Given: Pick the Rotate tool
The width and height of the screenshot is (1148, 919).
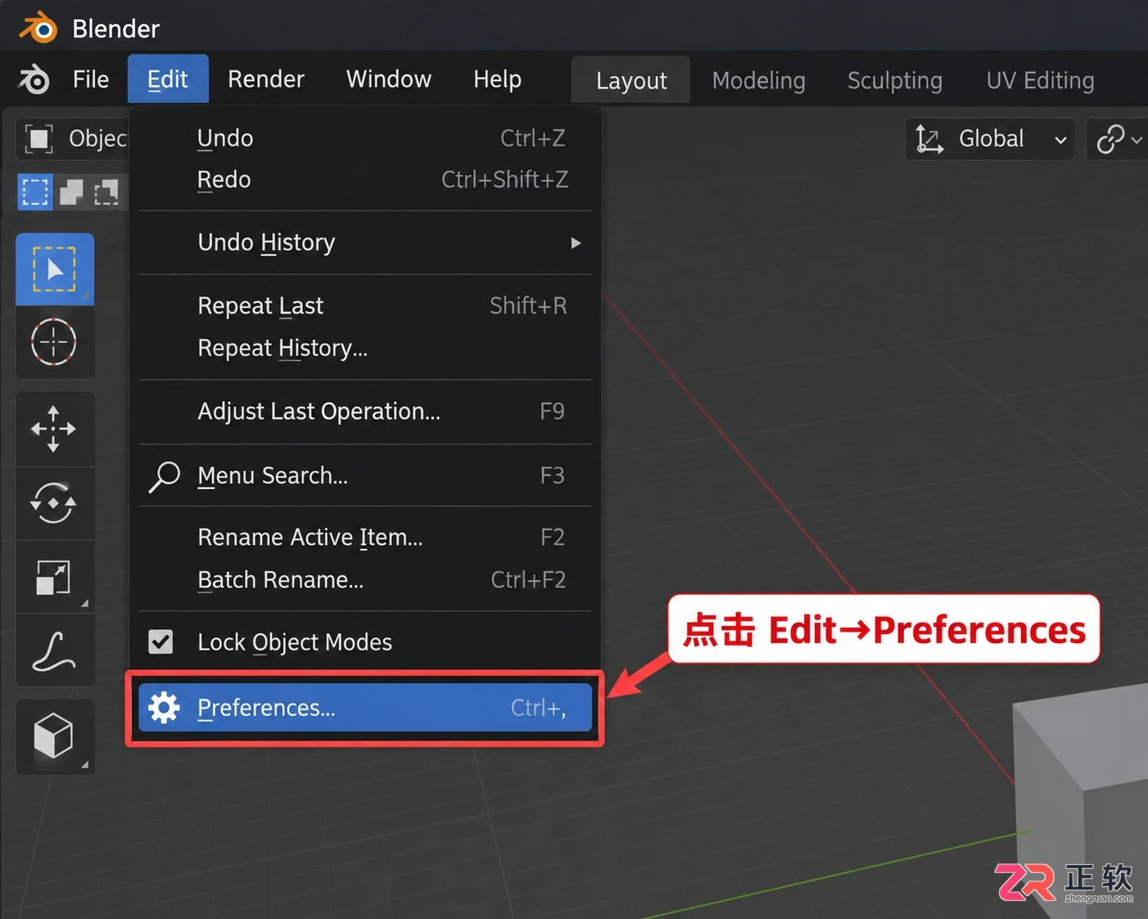Looking at the screenshot, I should pos(55,502).
